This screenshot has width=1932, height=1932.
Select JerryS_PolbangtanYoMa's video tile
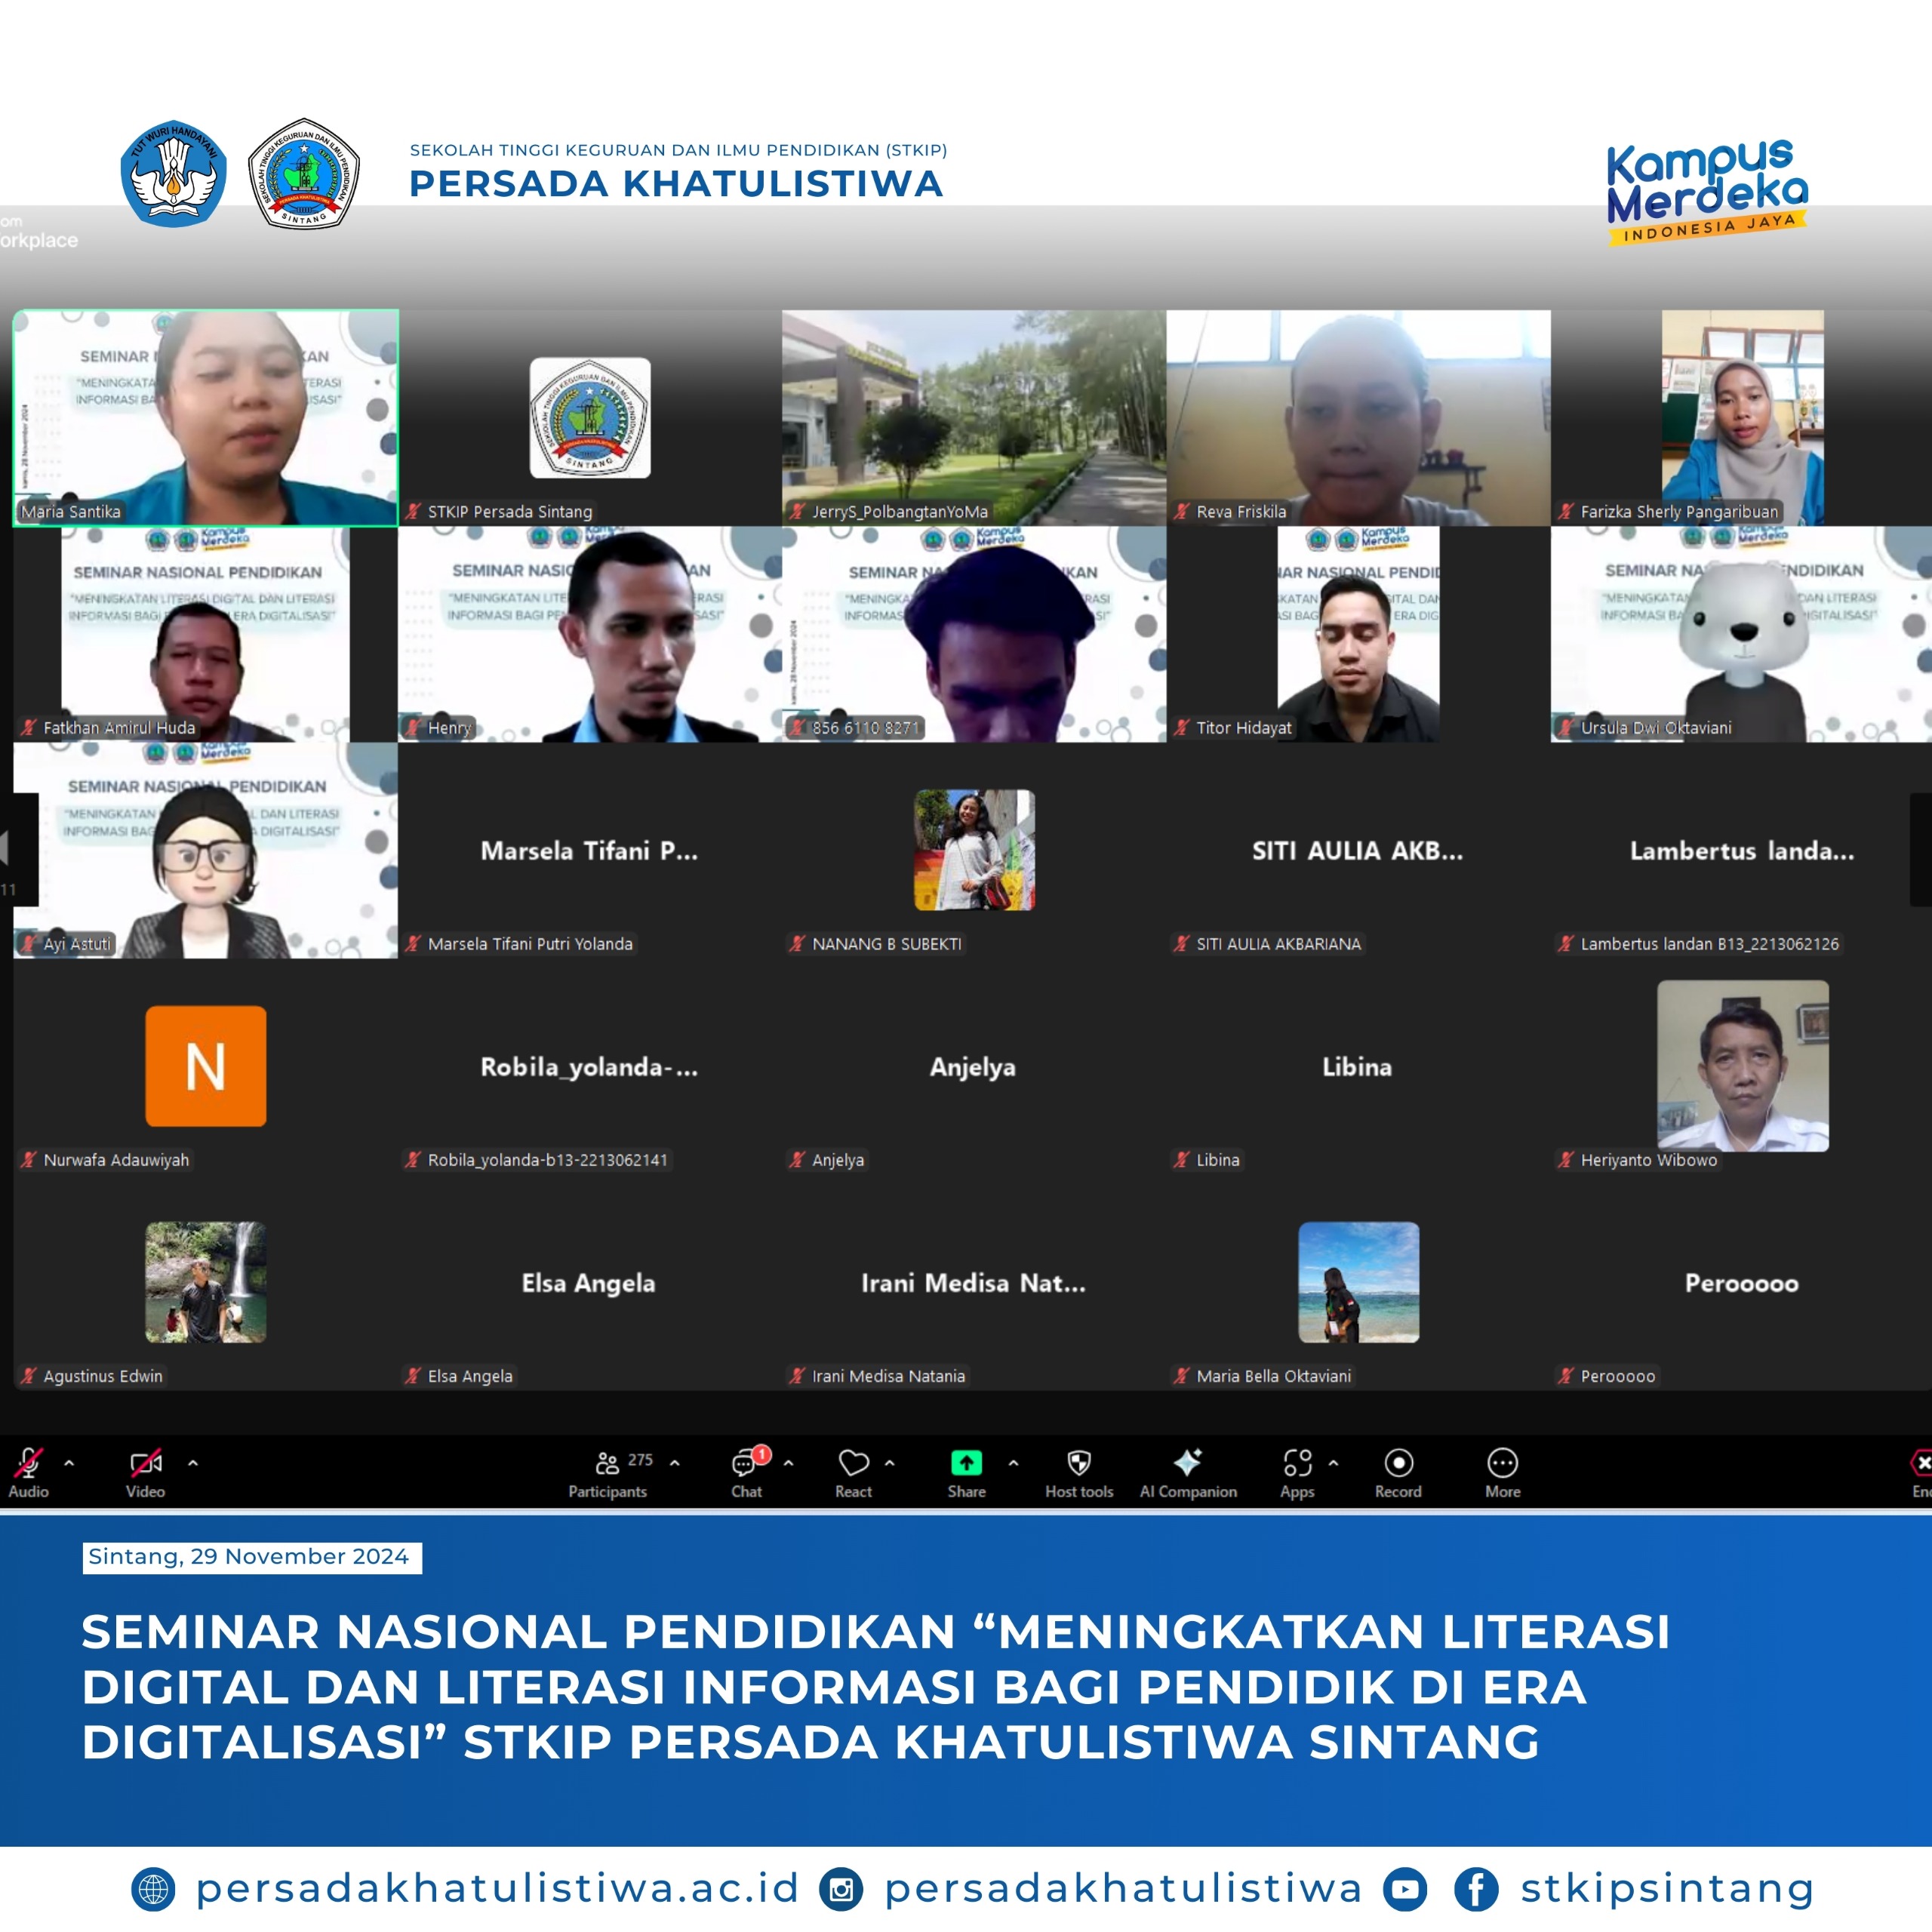coord(974,418)
